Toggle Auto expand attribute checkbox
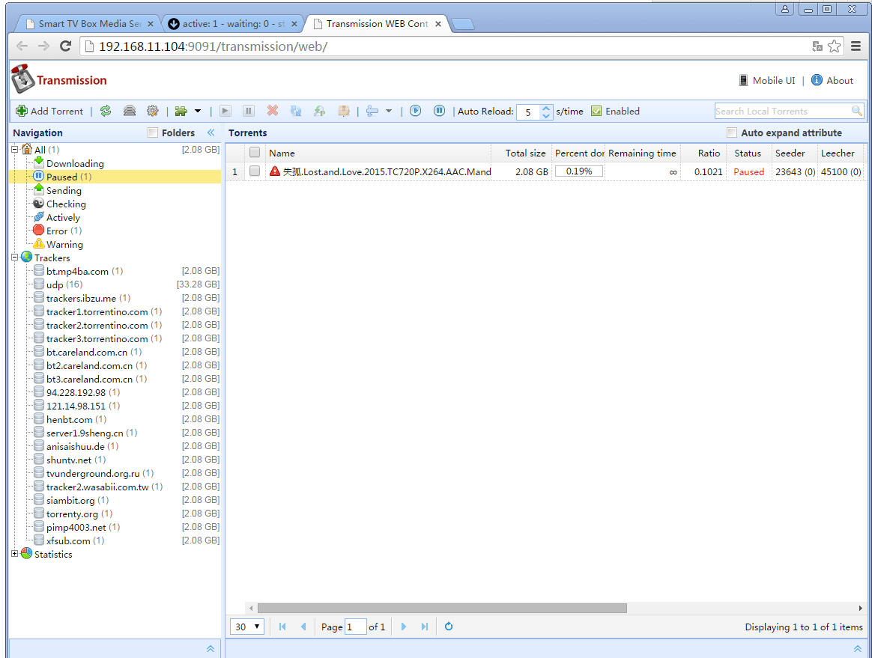This screenshot has width=872, height=658. point(732,132)
